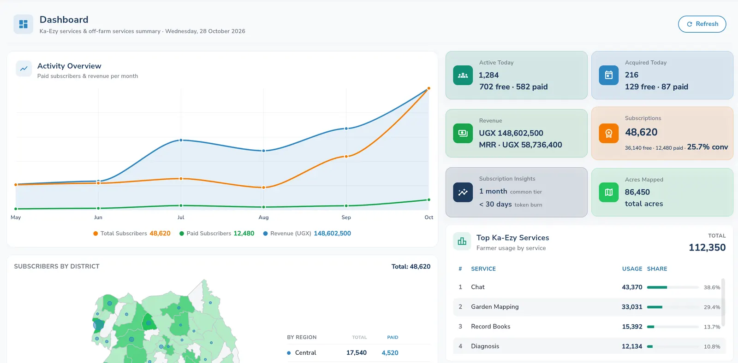This screenshot has height=363, width=738.
Task: Click the PAID column header in region table
Action: tap(393, 338)
